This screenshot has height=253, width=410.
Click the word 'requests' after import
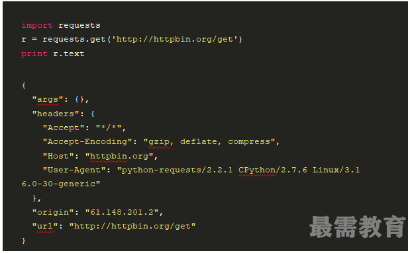(x=79, y=25)
